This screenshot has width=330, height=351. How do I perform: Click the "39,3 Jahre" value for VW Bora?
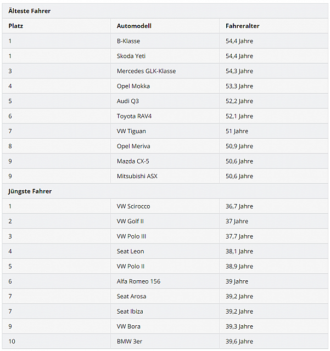[239, 326]
